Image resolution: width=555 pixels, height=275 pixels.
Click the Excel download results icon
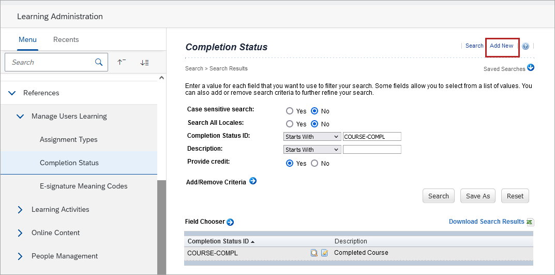tap(530, 222)
